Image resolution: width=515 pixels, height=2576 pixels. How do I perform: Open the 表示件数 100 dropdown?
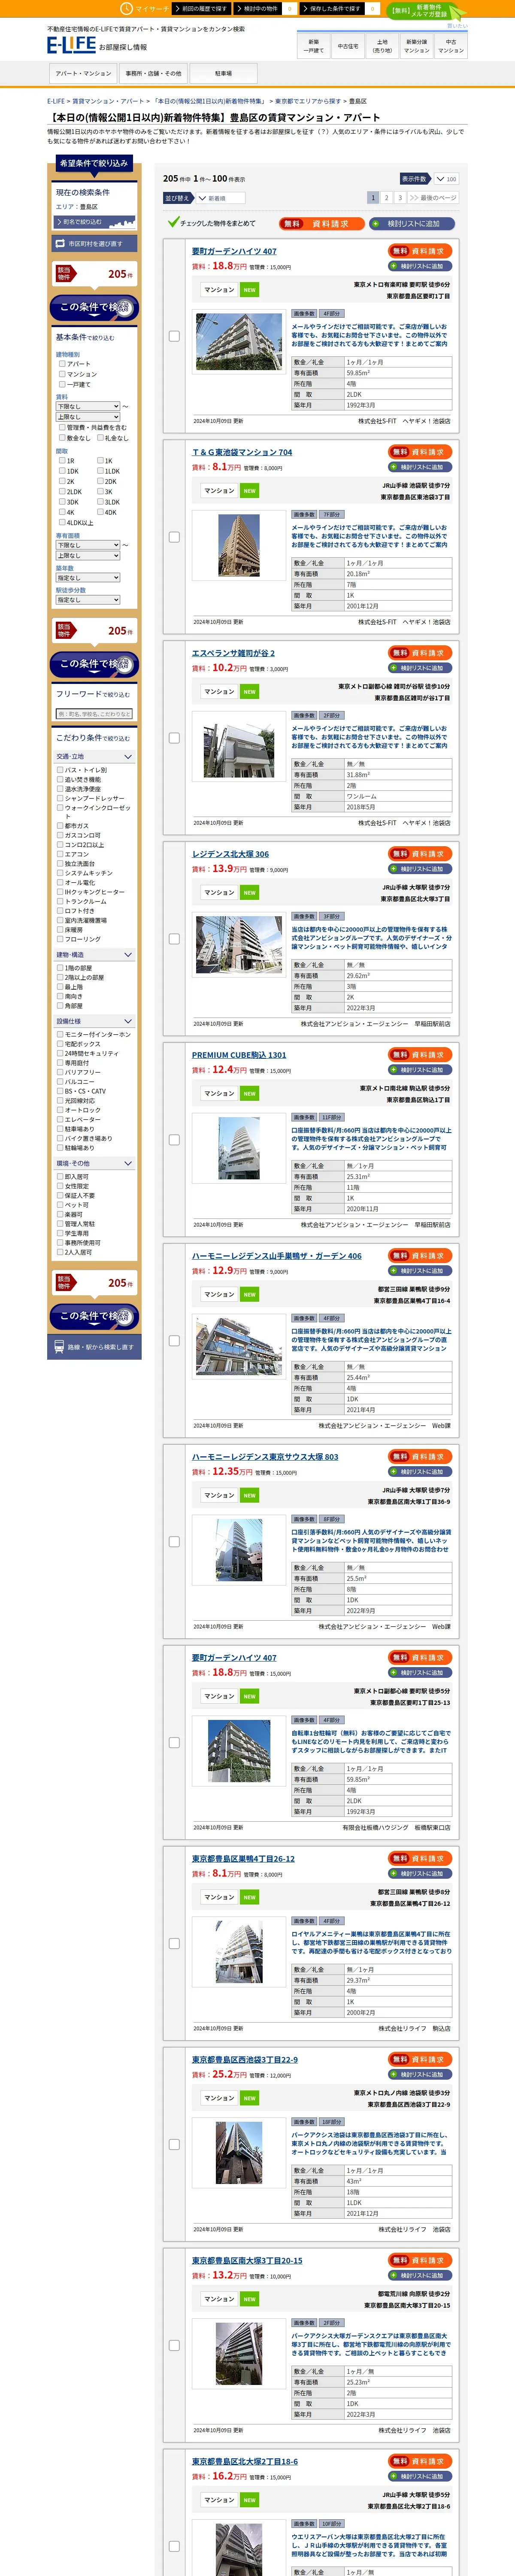[445, 179]
